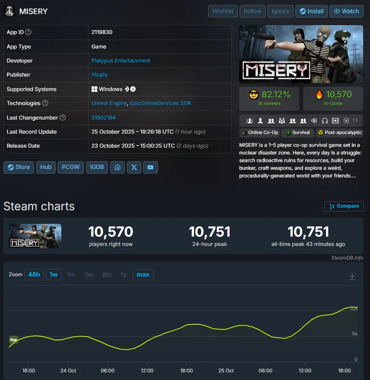Viewport: 370px width, 380px height.
Task: Click the Rel release marker on chart
Action: click(14, 340)
